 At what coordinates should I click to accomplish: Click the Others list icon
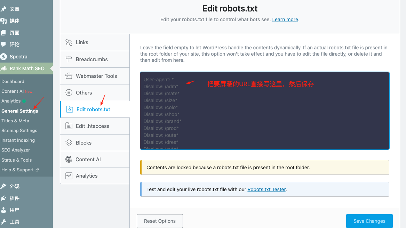(x=69, y=93)
